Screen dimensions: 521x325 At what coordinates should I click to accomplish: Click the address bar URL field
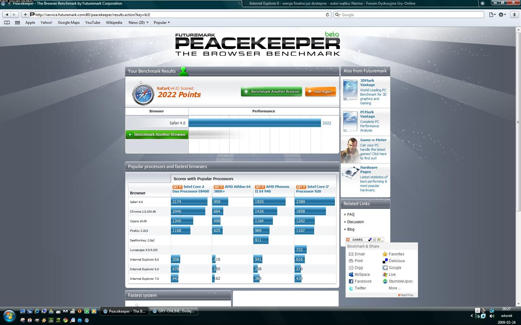click(x=180, y=15)
